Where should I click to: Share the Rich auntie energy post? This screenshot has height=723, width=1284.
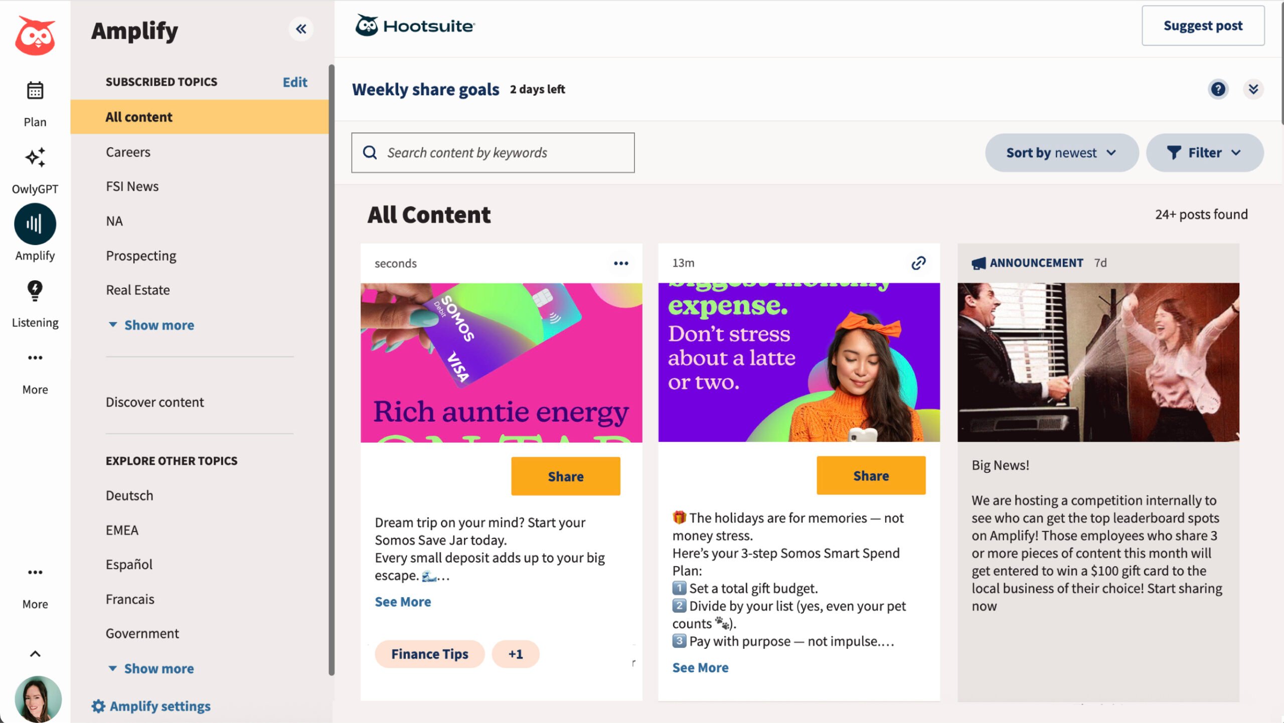565,476
